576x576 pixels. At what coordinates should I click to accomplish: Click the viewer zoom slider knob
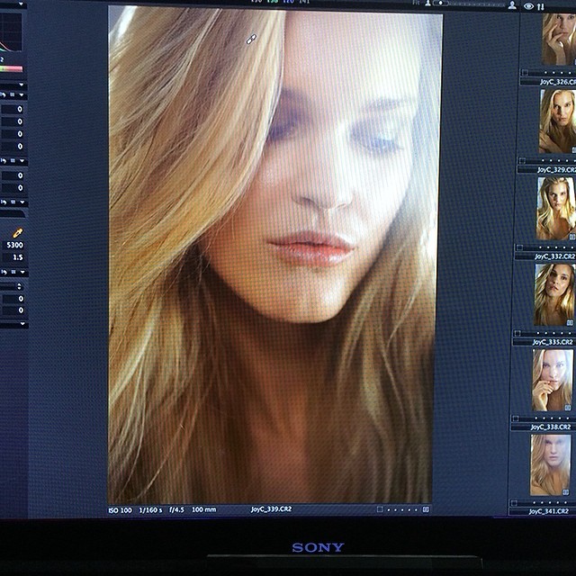coord(440,3)
